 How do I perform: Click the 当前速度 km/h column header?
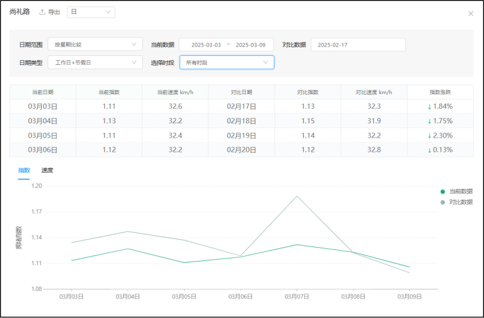pyautogui.click(x=175, y=92)
